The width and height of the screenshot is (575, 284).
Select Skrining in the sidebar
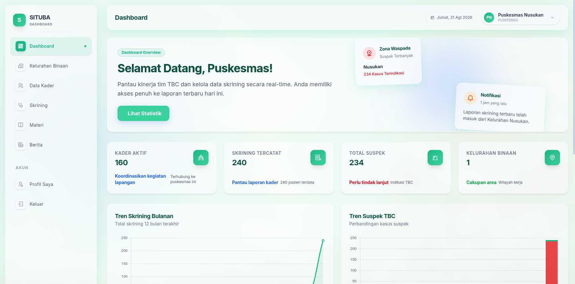point(51,105)
